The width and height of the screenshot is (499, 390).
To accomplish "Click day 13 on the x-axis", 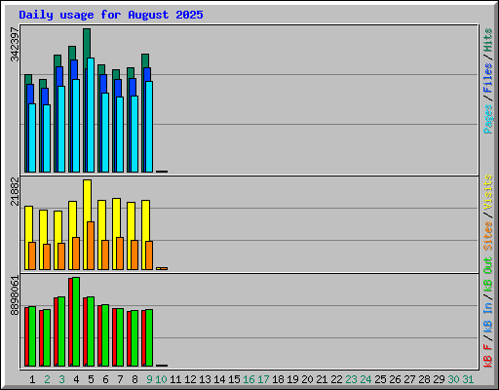I will click(205, 379).
